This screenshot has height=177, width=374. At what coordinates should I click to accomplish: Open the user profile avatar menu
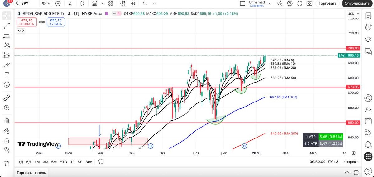[6, 3]
